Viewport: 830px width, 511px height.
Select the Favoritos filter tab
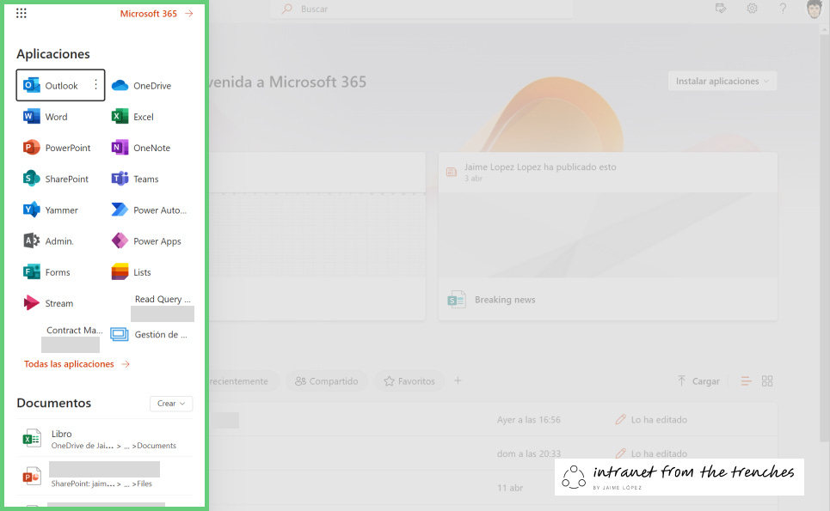pyautogui.click(x=409, y=381)
